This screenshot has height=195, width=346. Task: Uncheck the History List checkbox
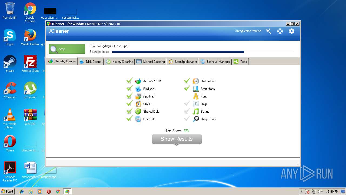(x=187, y=81)
